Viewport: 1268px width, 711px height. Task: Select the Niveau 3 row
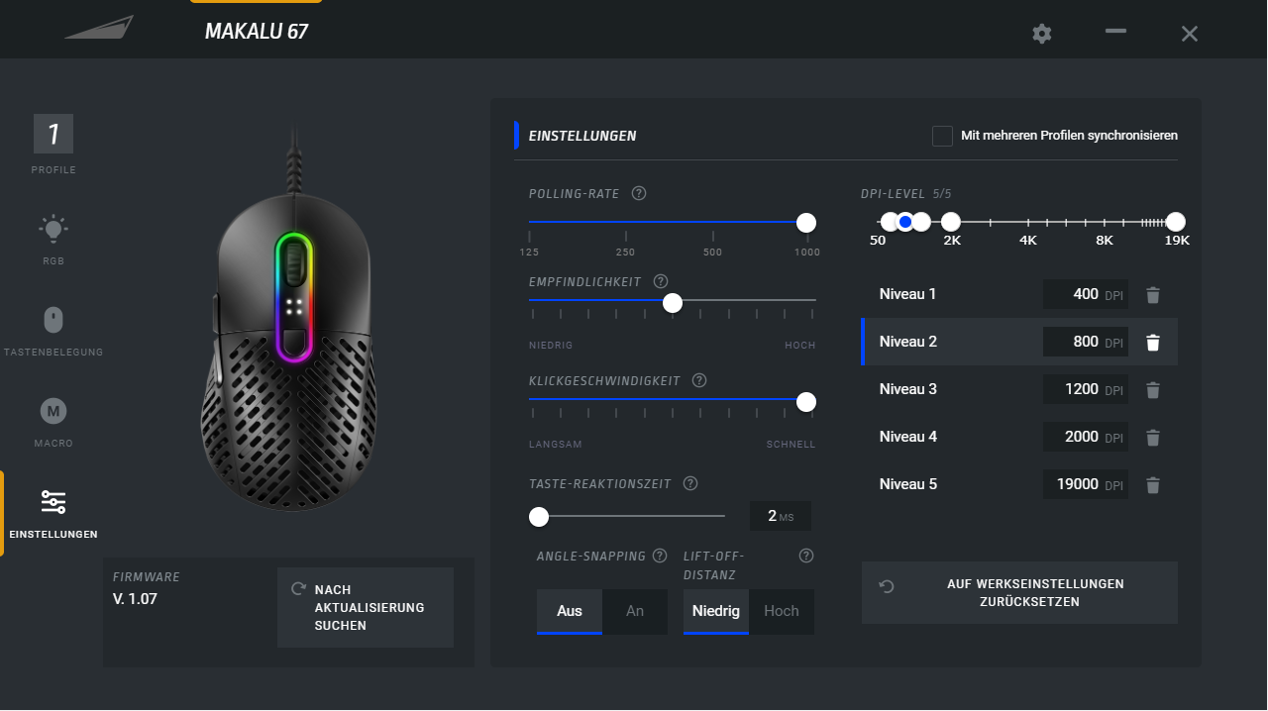tap(1019, 389)
